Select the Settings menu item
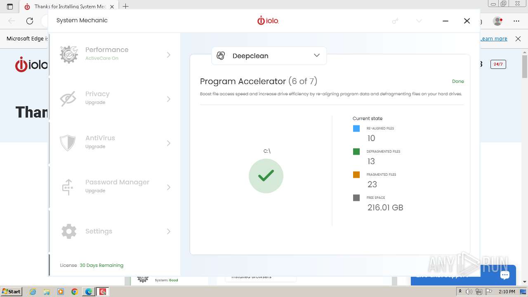This screenshot has height=297, width=528. coord(115,231)
